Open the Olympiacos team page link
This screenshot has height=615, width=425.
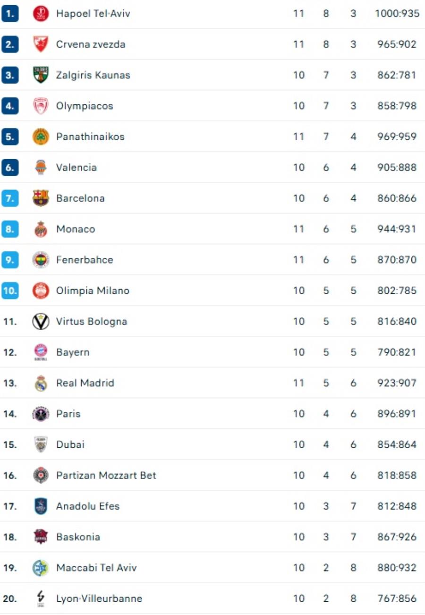click(x=85, y=106)
